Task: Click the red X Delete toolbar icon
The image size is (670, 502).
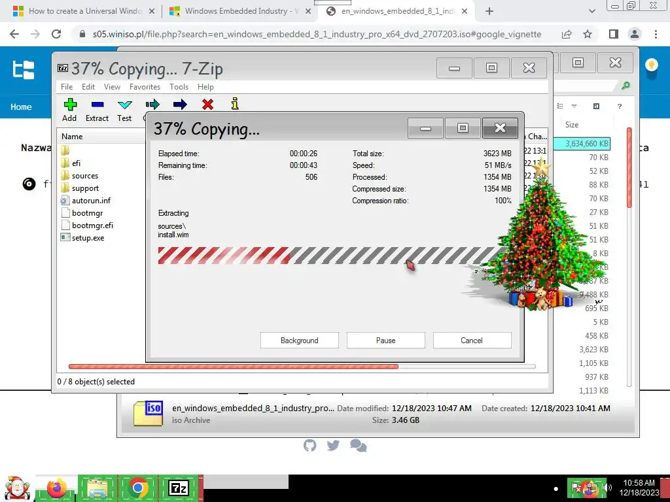Action: [207, 105]
